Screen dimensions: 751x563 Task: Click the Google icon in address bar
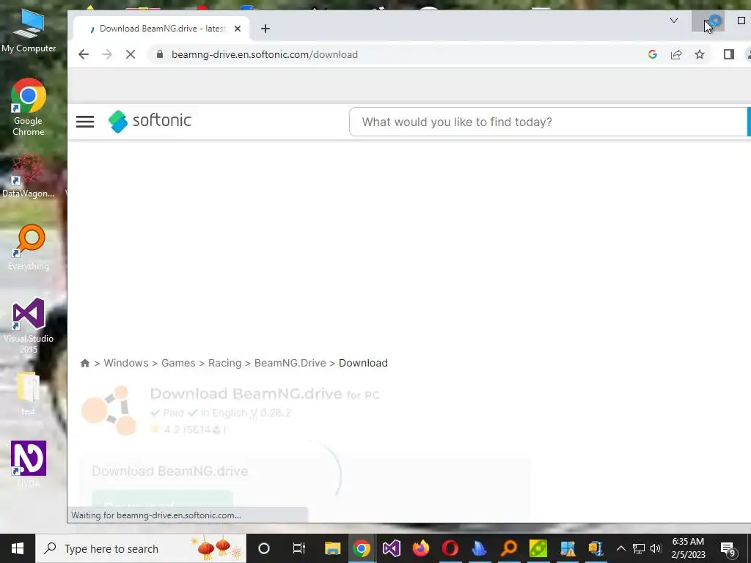(x=652, y=54)
